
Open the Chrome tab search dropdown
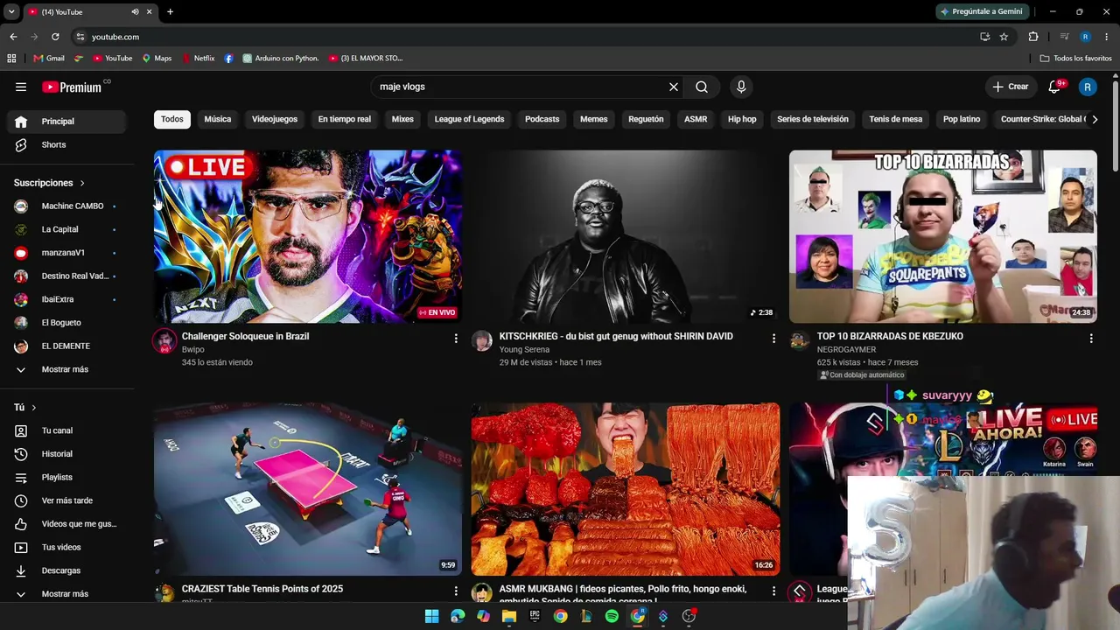pyautogui.click(x=11, y=12)
